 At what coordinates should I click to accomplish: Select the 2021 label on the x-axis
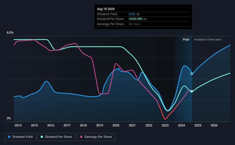coord(132,125)
